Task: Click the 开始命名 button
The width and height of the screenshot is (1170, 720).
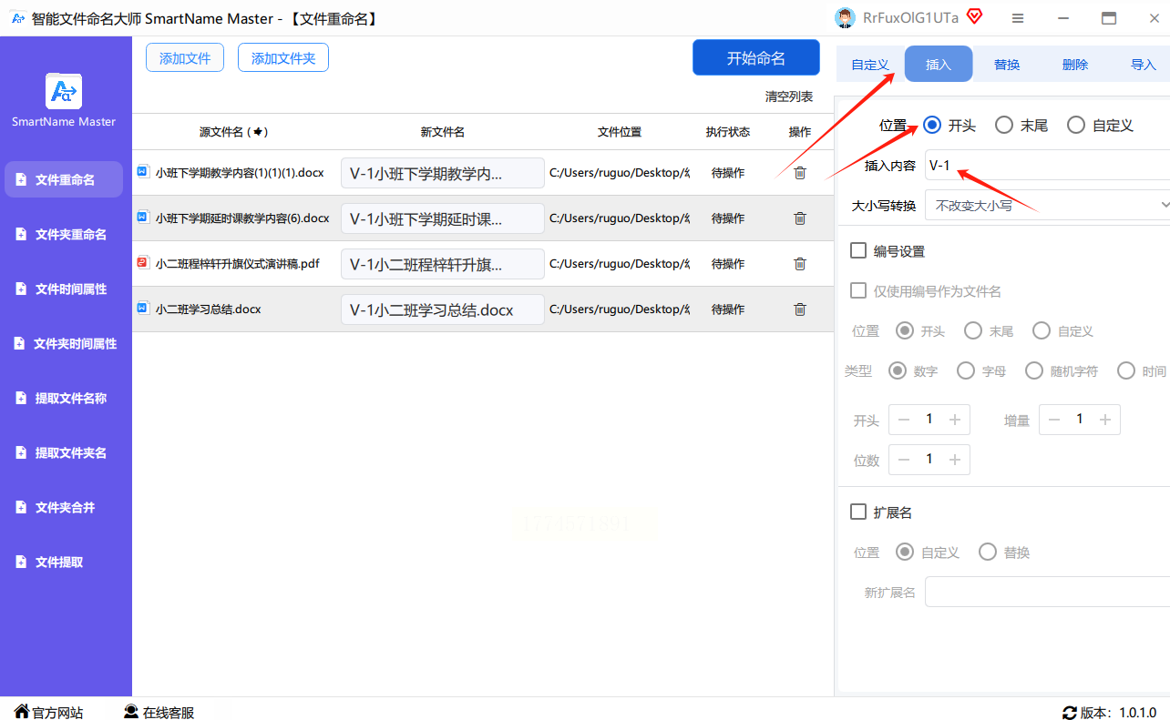Action: click(755, 58)
